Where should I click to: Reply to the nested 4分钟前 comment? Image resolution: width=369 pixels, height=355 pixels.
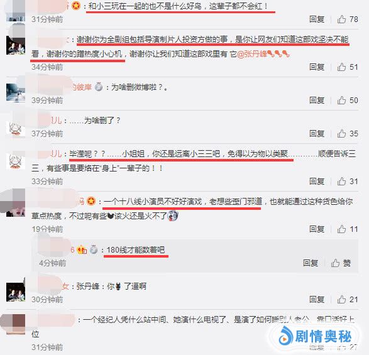311,263
